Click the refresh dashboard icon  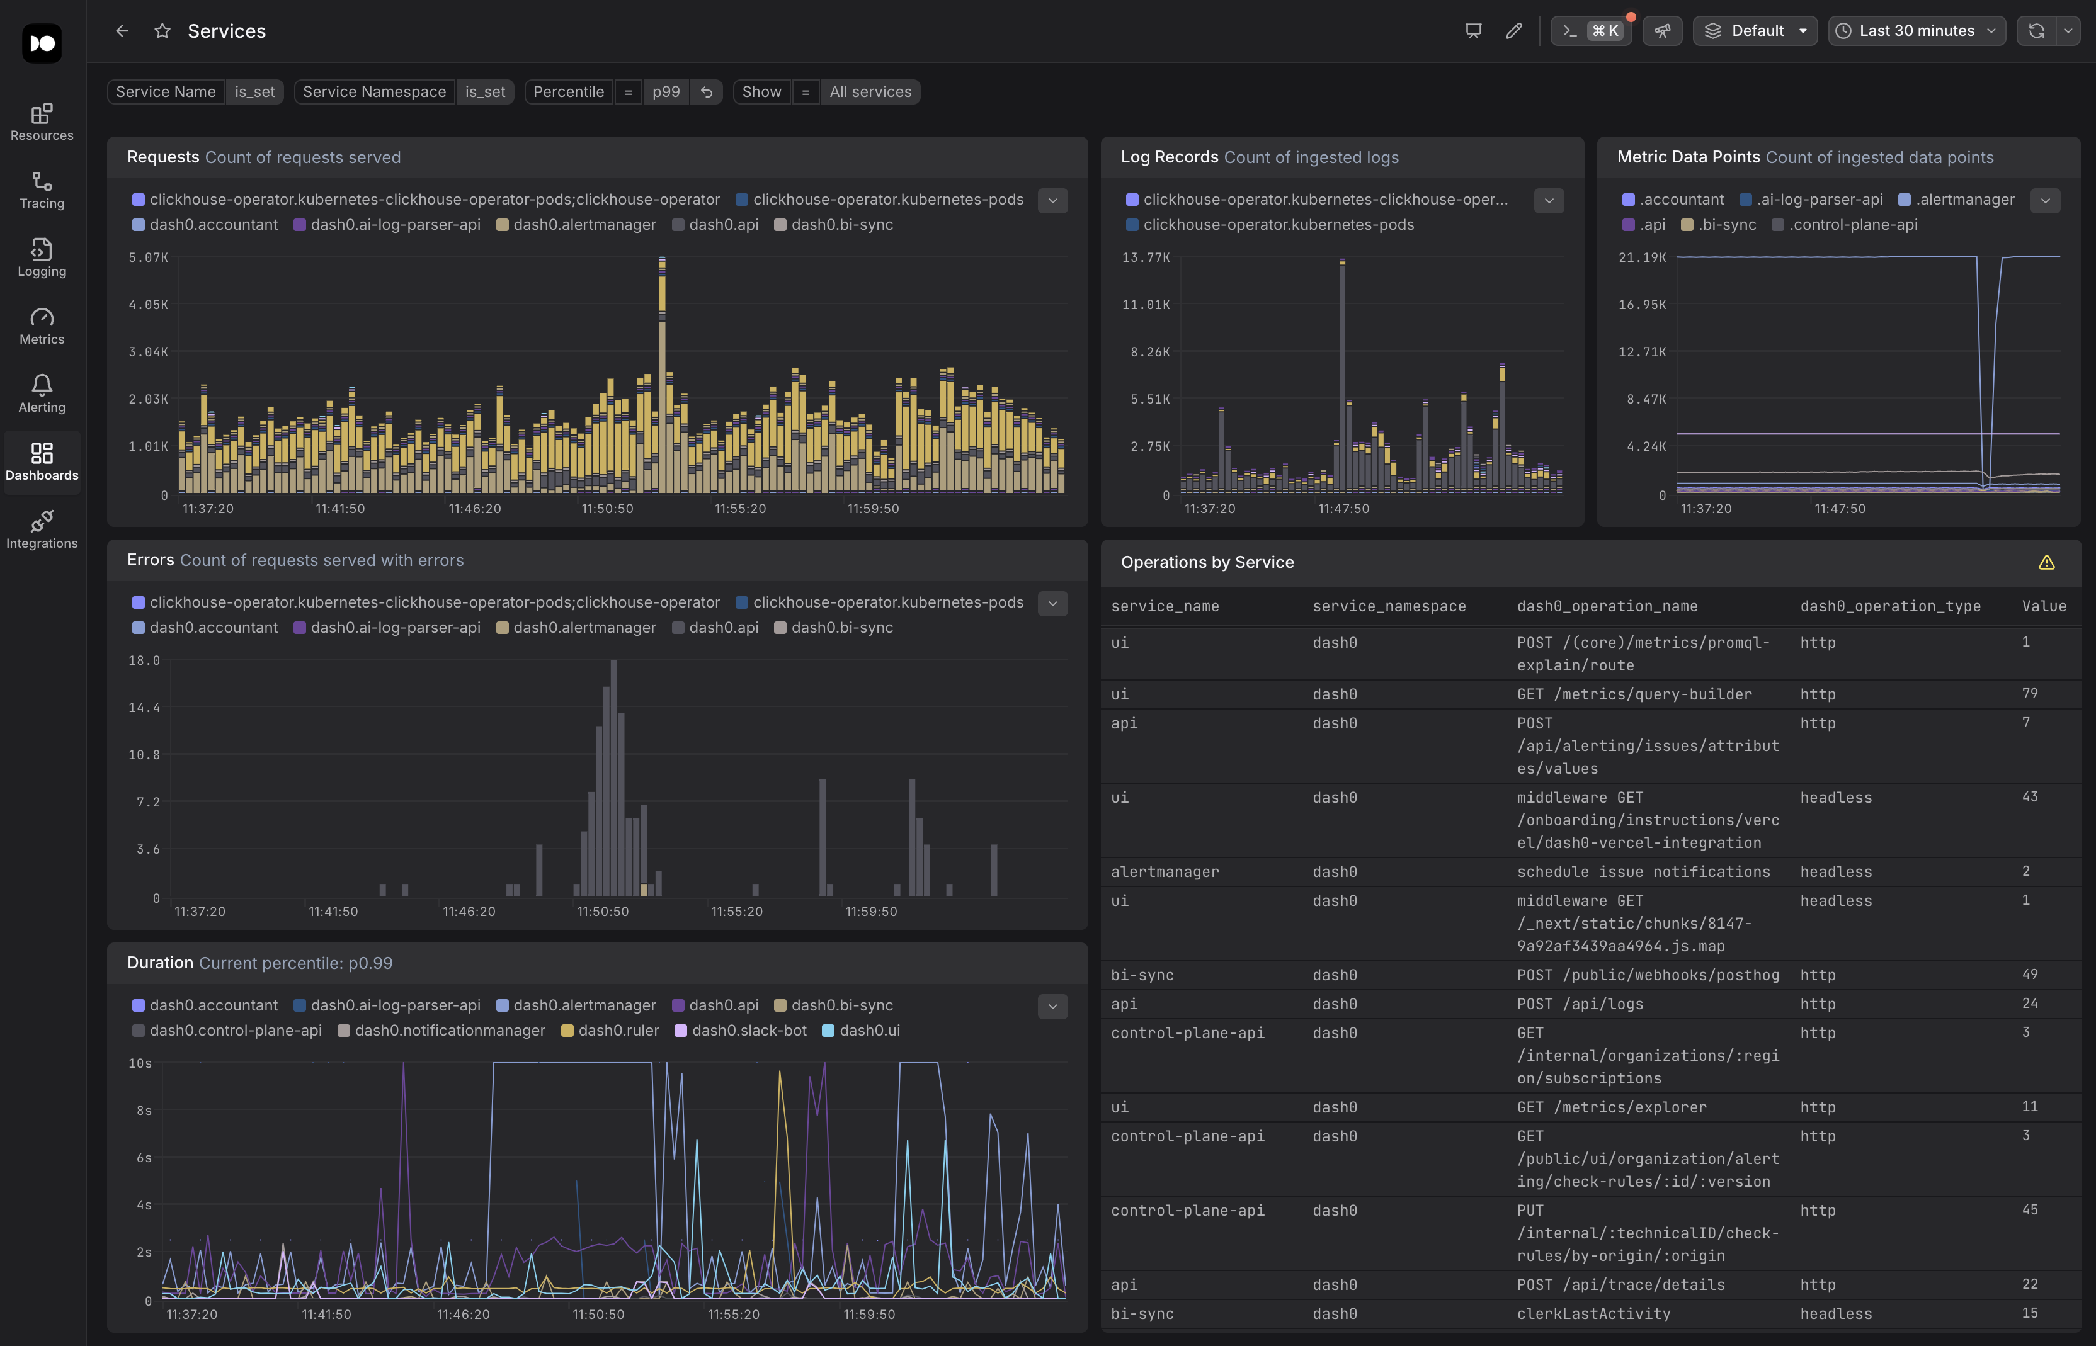2036,31
